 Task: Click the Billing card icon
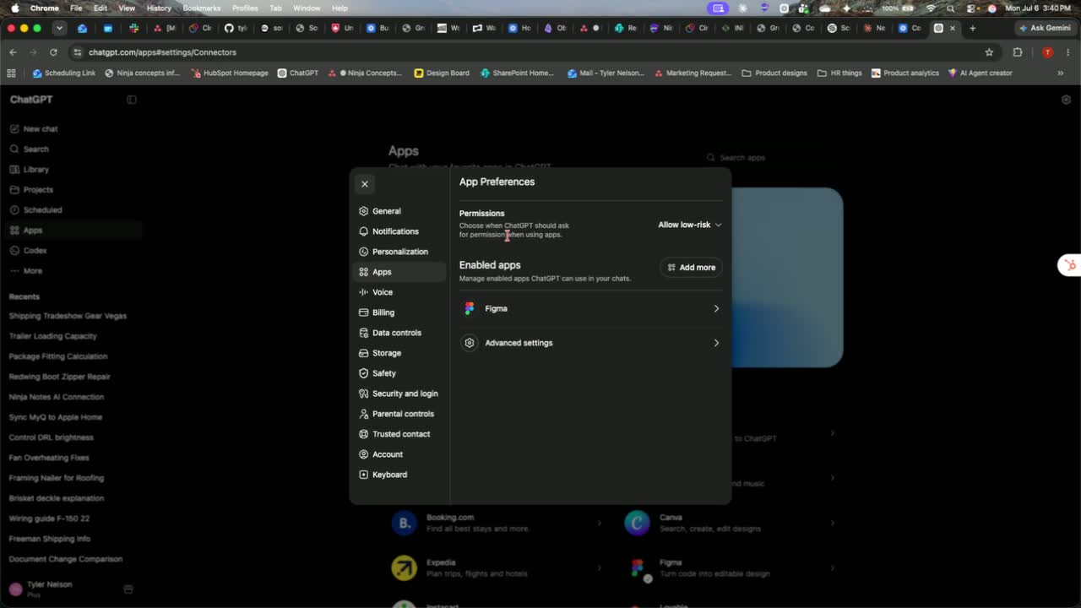point(364,312)
